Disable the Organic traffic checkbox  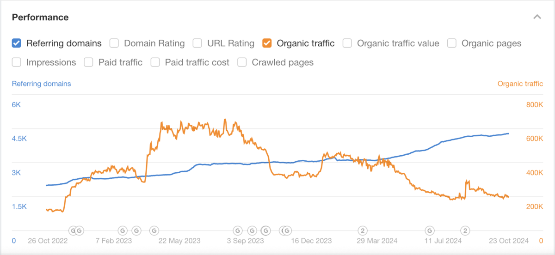point(267,43)
